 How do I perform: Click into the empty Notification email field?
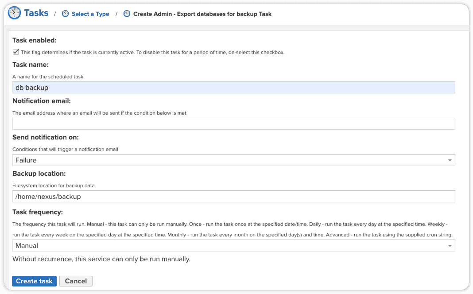coord(233,124)
